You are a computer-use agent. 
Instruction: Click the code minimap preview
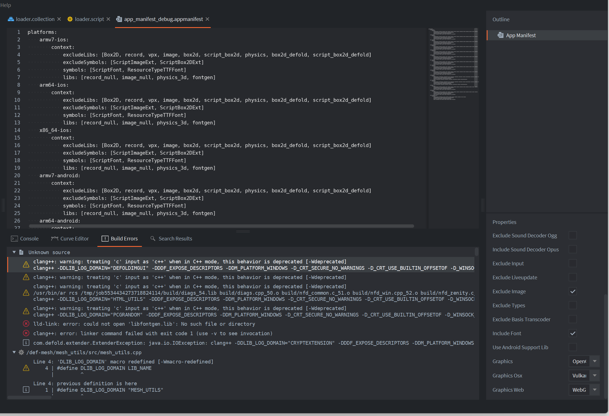click(453, 64)
